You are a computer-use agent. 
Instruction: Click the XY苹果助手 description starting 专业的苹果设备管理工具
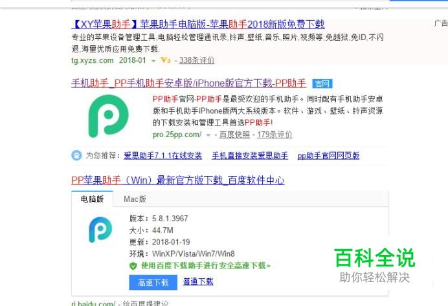(227, 43)
